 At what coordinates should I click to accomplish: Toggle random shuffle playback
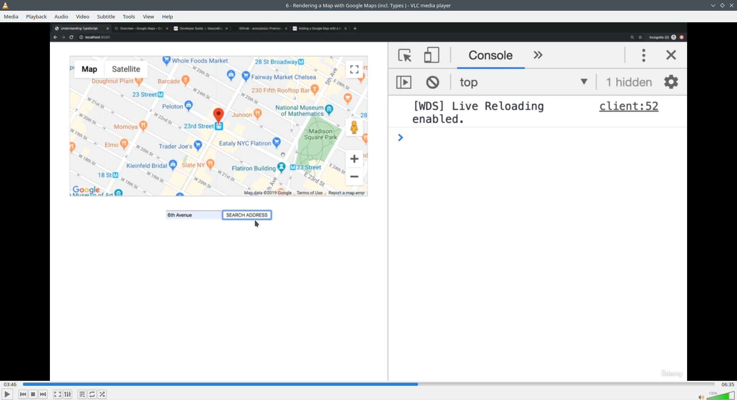tap(102, 394)
